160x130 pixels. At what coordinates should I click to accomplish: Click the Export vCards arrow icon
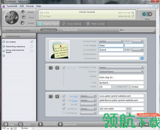[60, 124]
